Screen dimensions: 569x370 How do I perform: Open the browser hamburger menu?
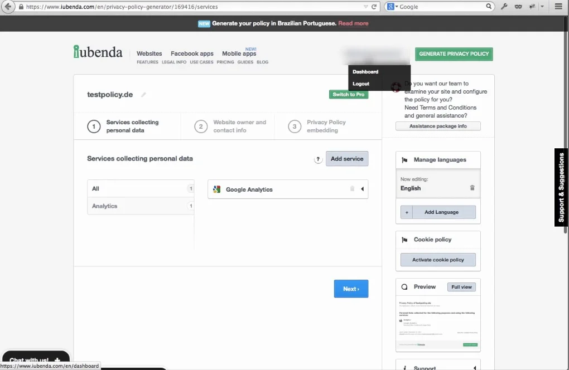[x=558, y=6]
